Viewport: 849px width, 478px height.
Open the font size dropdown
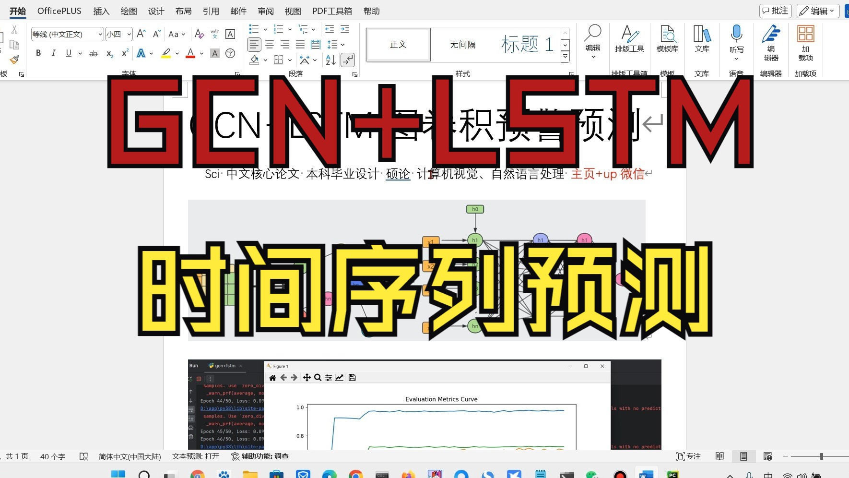[x=129, y=34]
